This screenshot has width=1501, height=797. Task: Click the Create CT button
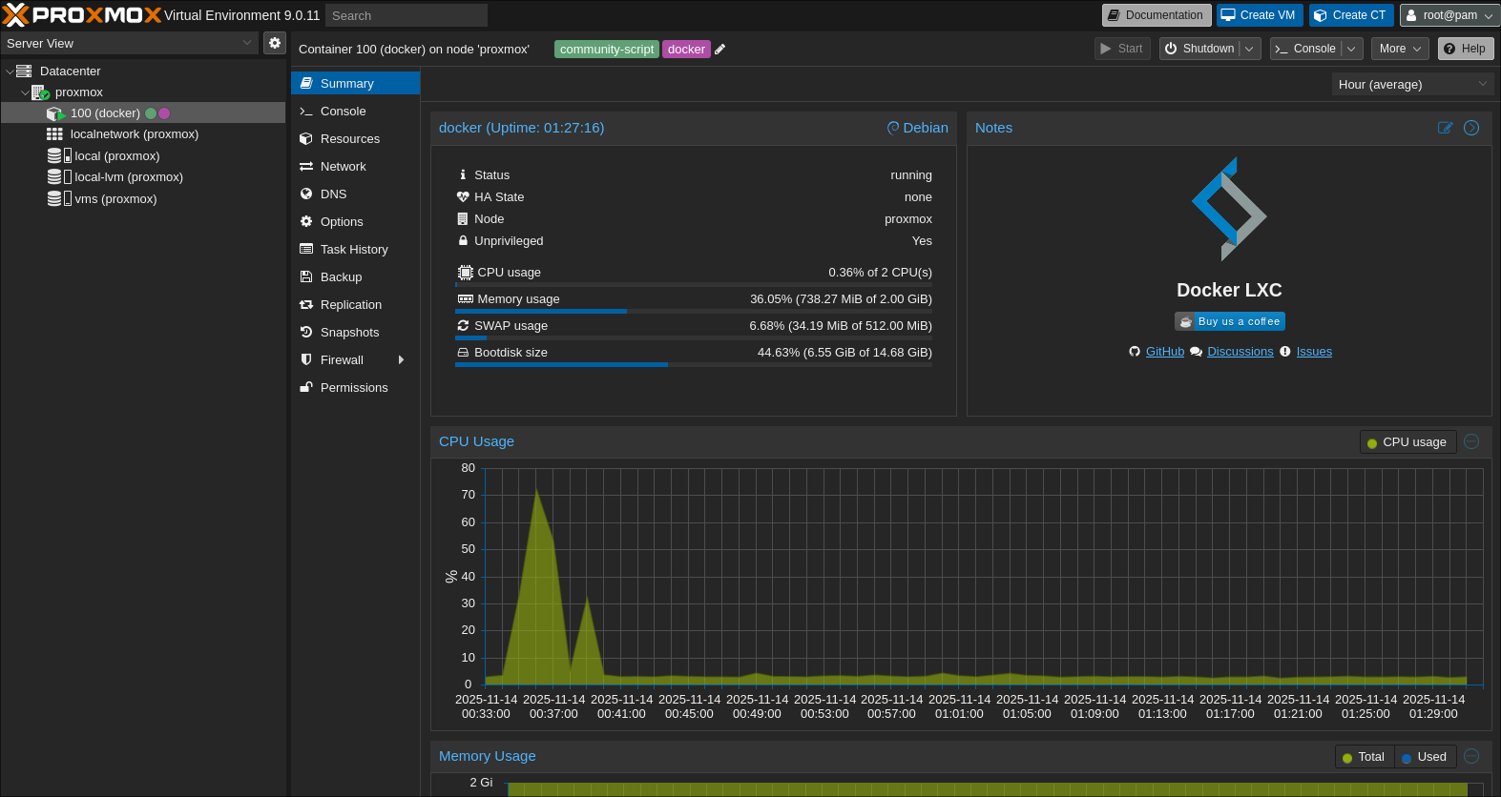[1350, 15]
